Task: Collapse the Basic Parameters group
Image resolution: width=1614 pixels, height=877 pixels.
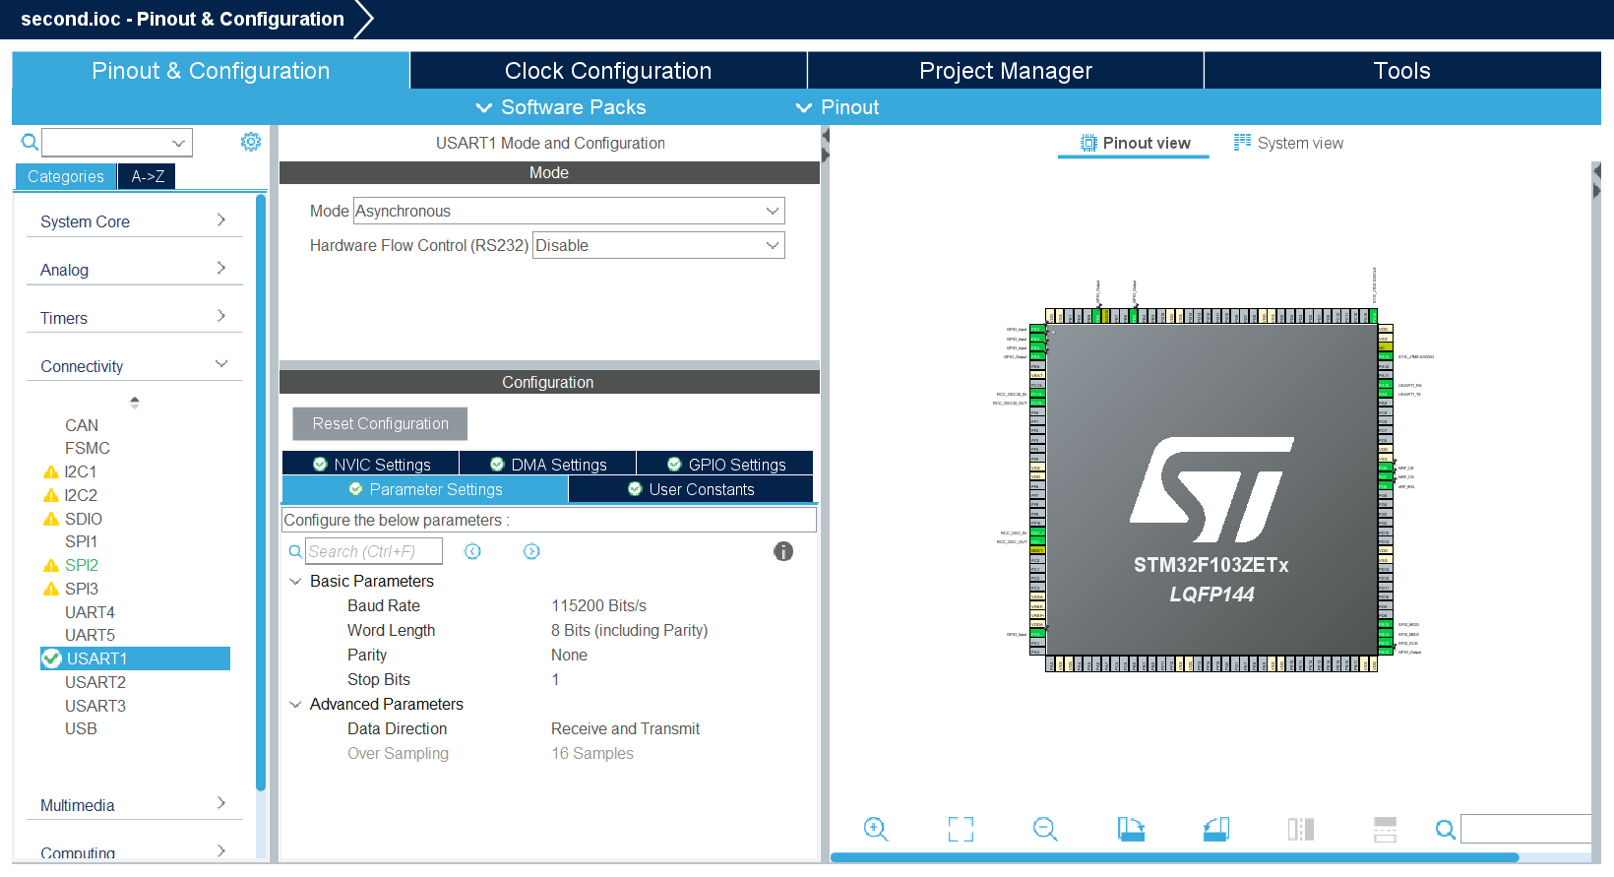Action: pos(295,581)
